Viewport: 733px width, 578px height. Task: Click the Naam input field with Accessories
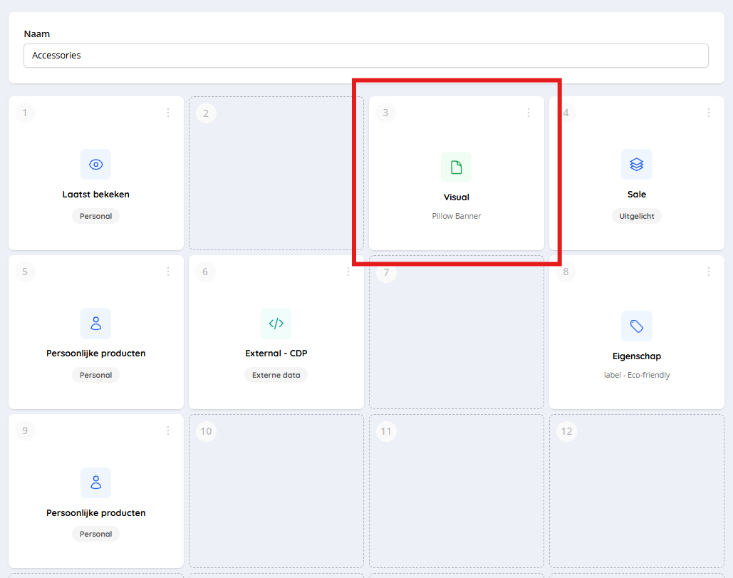click(366, 56)
